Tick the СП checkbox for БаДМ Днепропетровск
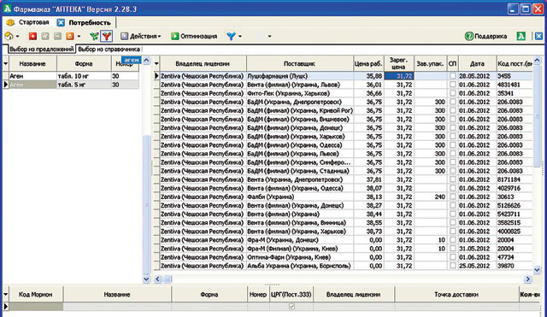 [452, 102]
